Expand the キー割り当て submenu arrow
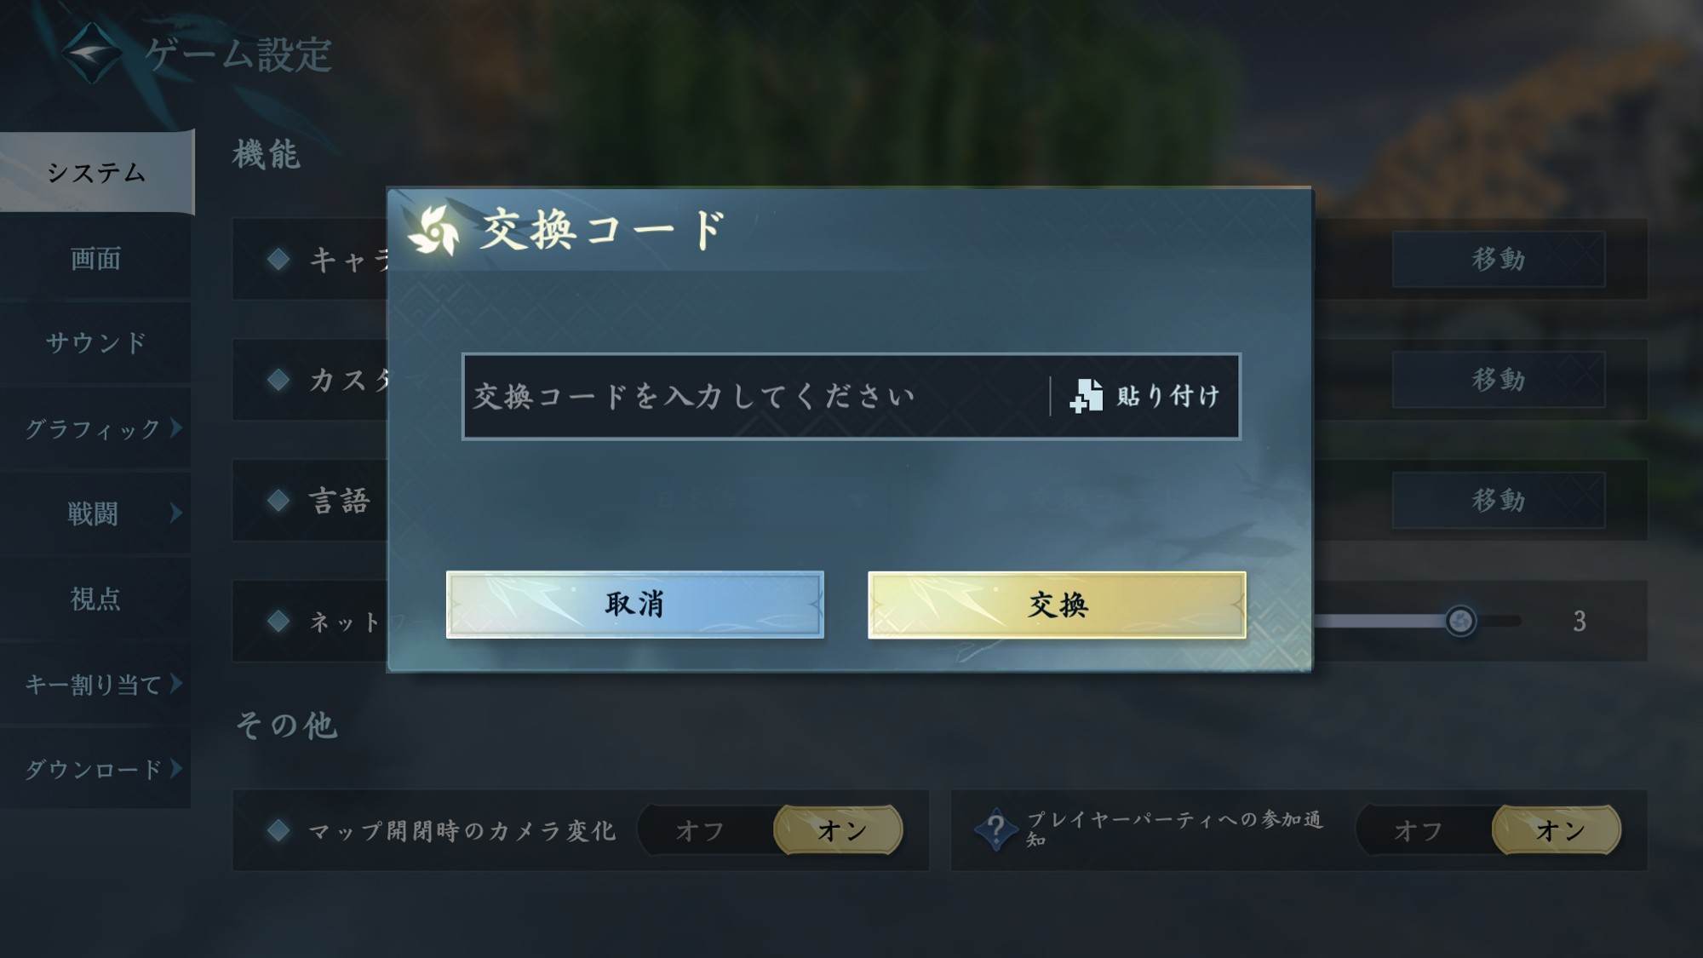1703x958 pixels. [176, 683]
